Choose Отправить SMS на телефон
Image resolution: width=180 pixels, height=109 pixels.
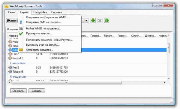tap(44, 22)
